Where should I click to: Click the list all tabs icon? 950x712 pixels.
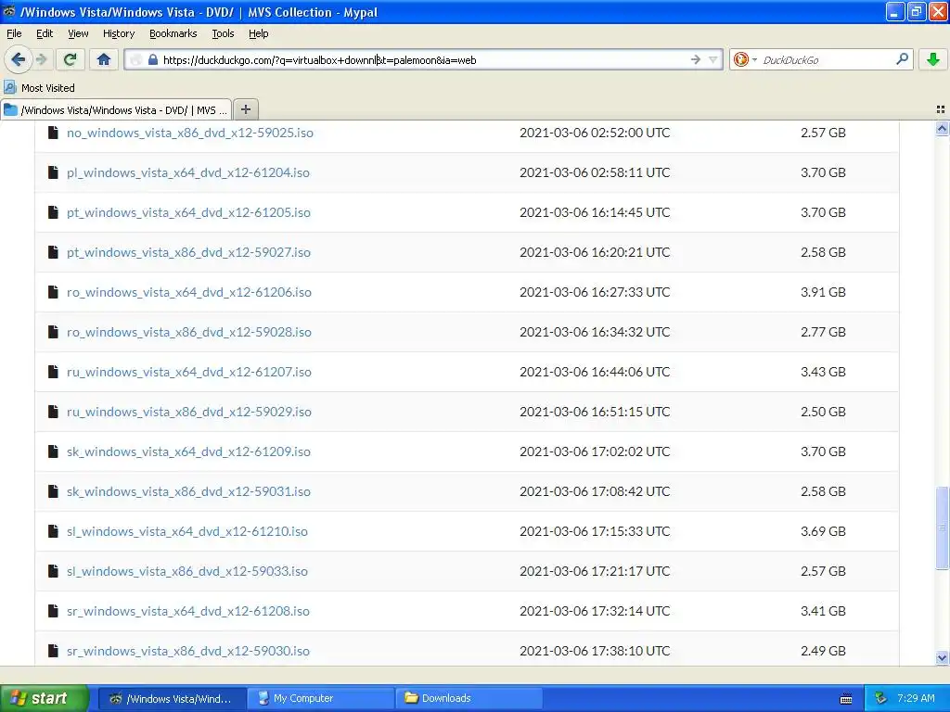[x=941, y=109]
